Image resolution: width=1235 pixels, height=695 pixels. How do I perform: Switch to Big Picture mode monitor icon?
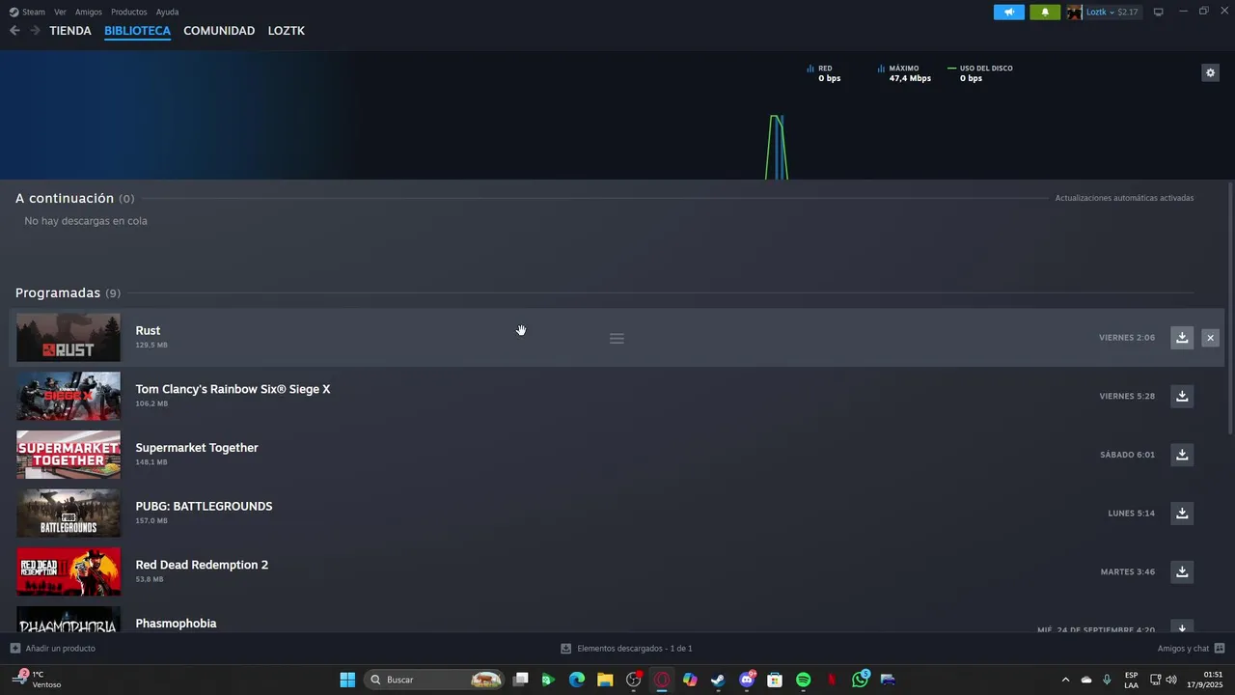1159,12
